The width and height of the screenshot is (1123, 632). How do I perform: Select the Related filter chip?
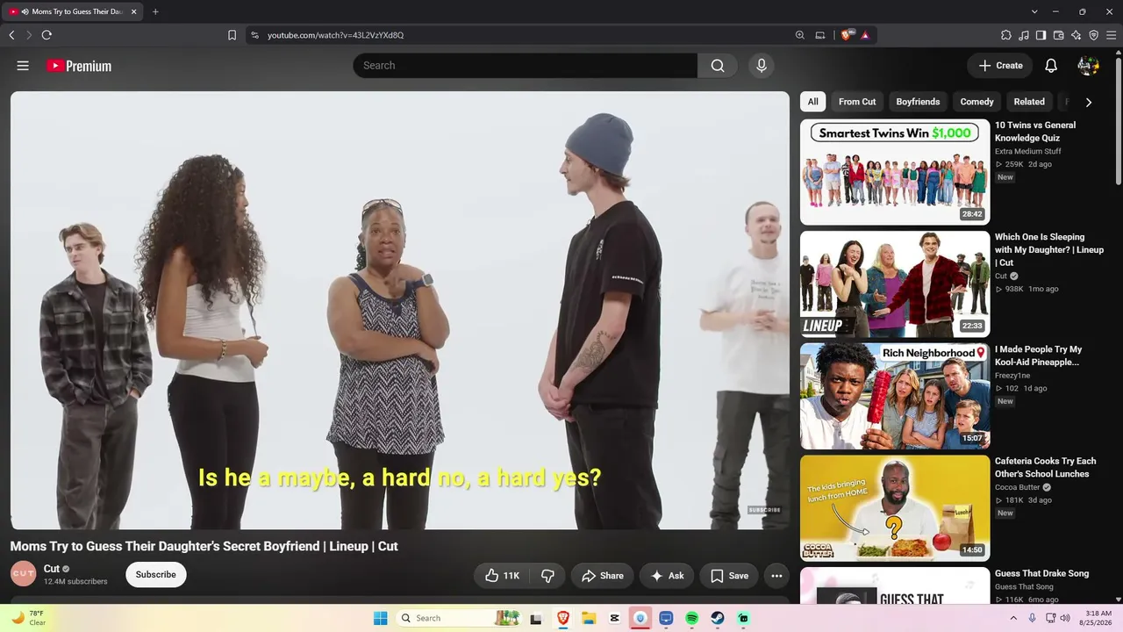click(1029, 102)
